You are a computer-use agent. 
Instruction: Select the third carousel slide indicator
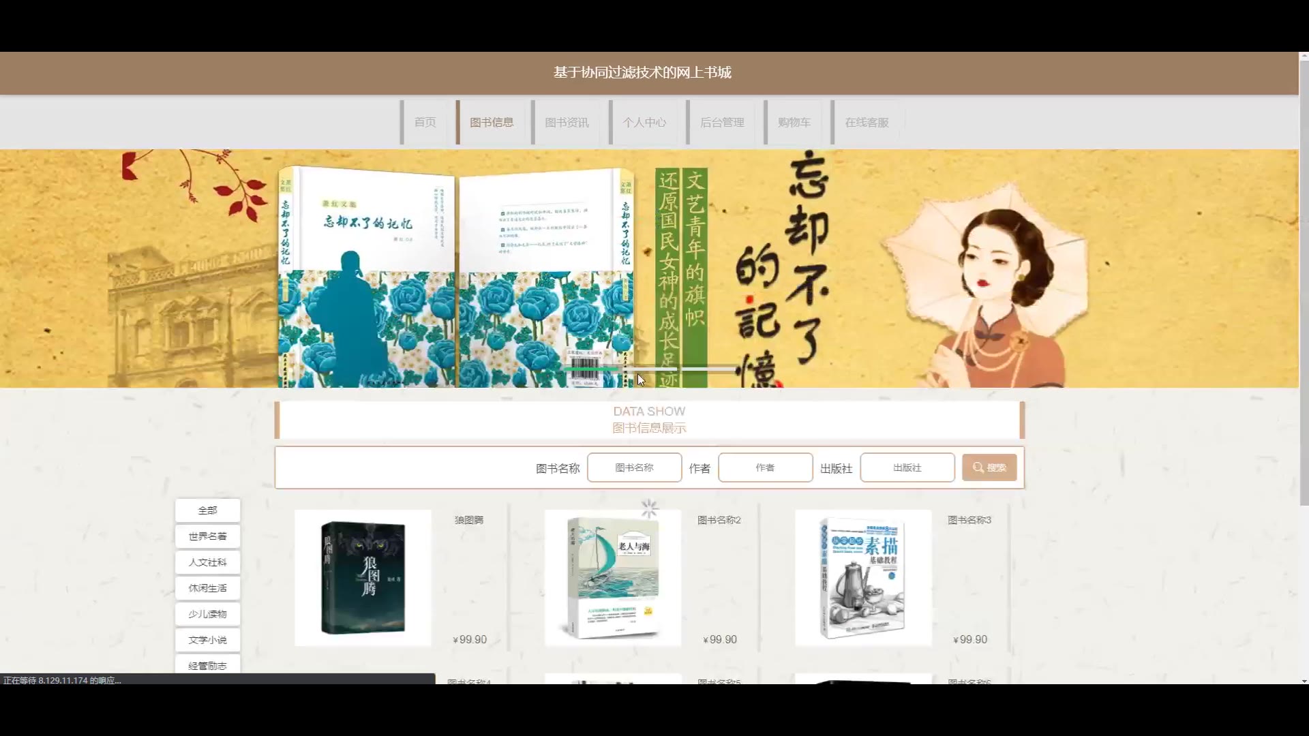pyautogui.click(x=709, y=369)
